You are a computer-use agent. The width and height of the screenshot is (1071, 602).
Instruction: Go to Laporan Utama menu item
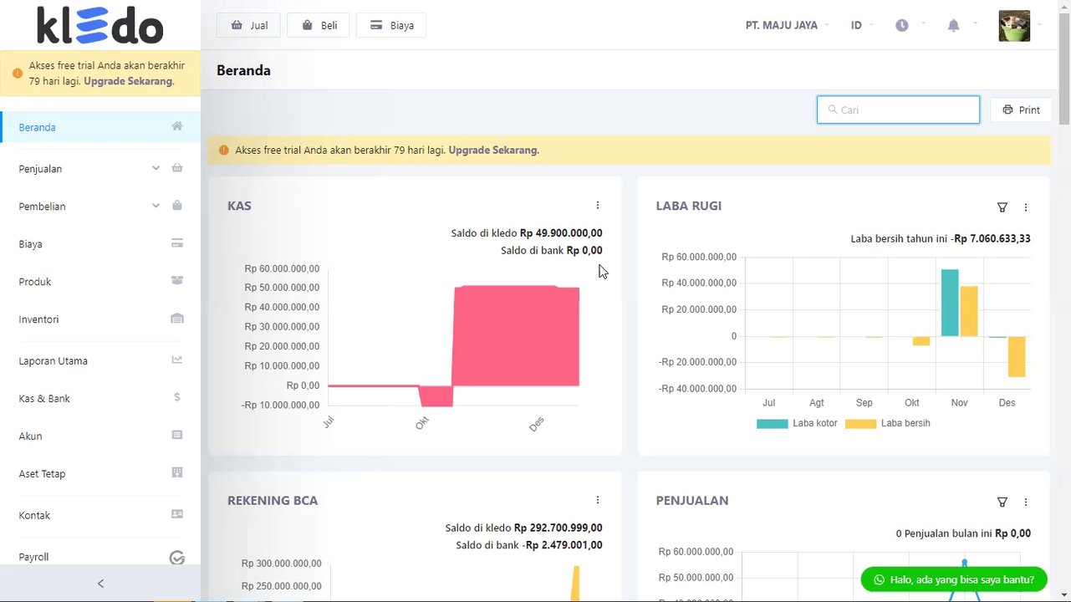100,360
